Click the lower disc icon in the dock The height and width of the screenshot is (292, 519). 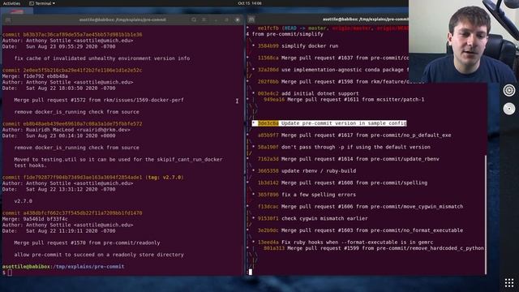[x=509, y=109]
